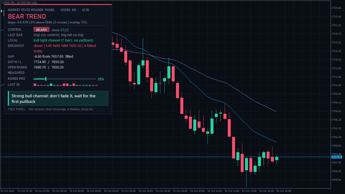Click time axis label '19 Oct 09:15'
The width and height of the screenshot is (345, 194).
[111, 191]
